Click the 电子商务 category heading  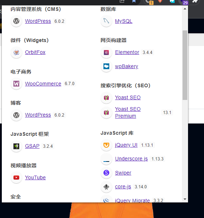(21, 72)
